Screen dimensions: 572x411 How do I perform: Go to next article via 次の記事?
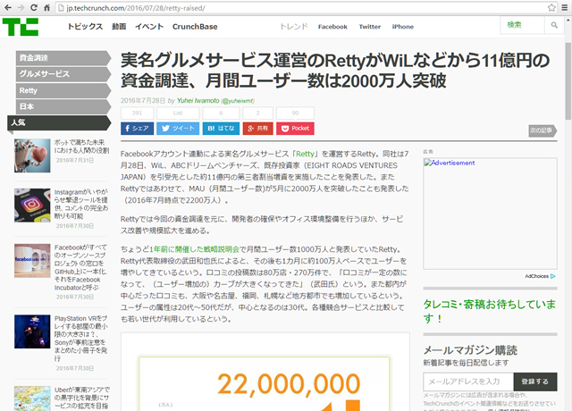point(540,130)
